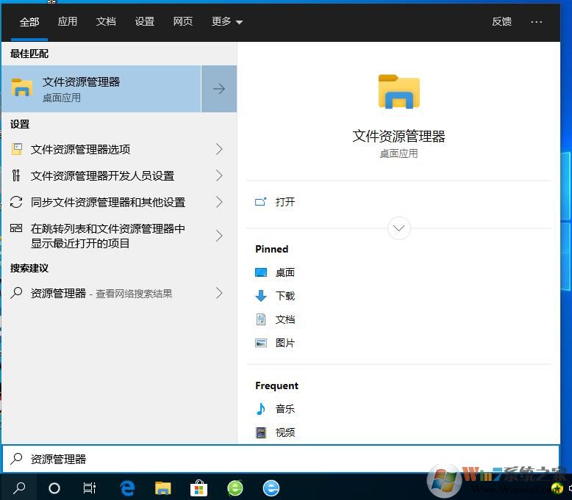Open the 更多 dropdown menu
This screenshot has width=572, height=500.
[227, 21]
